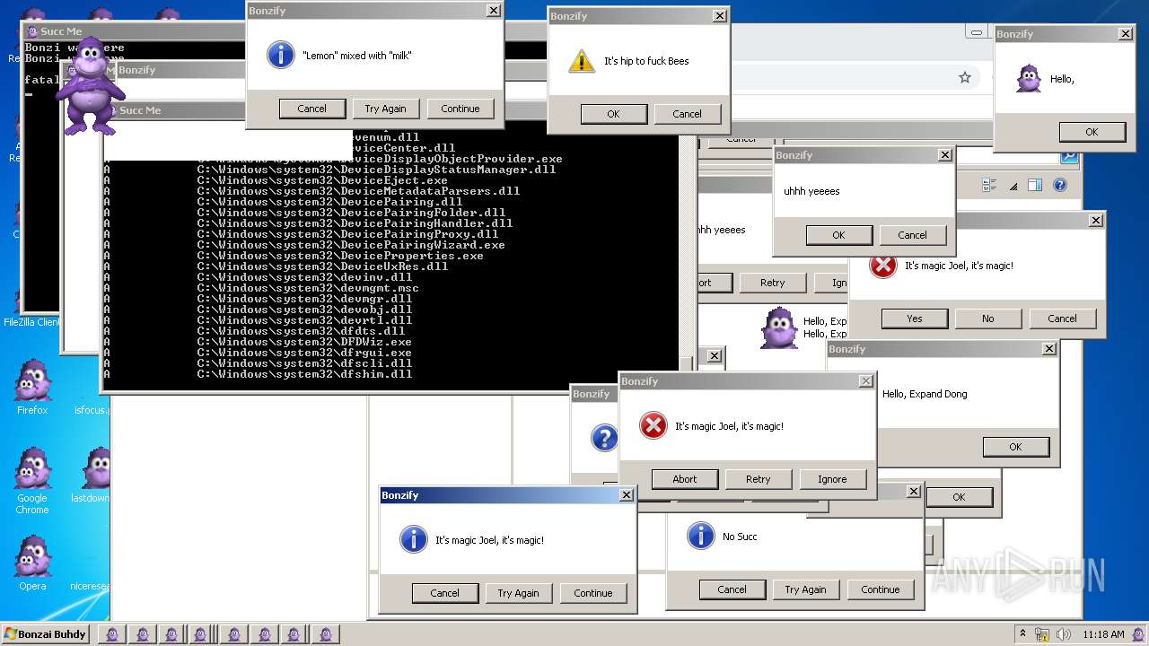The width and height of the screenshot is (1149, 646).
Task: Click the info icon in the No Succ dialog
Action: pyautogui.click(x=700, y=536)
